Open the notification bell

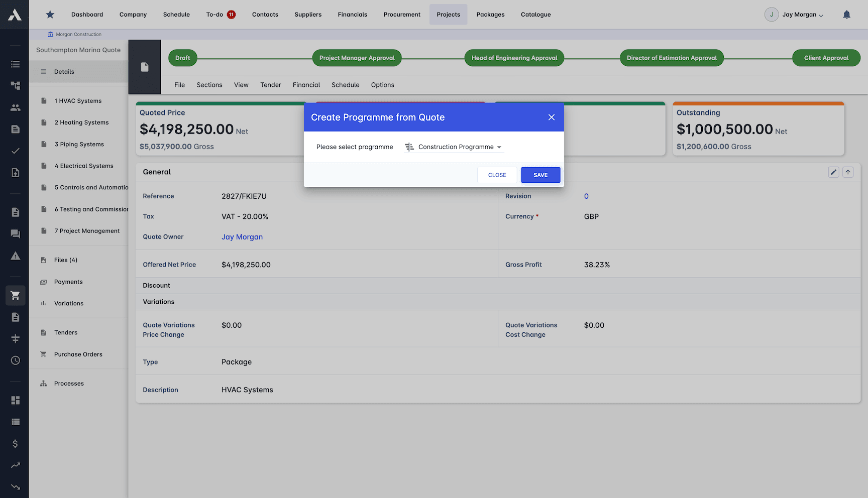click(847, 15)
